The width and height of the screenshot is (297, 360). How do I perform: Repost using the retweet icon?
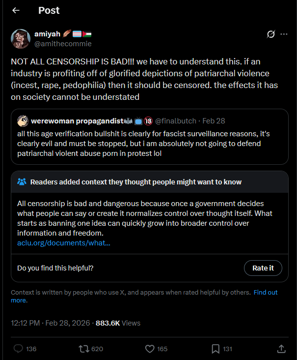pyautogui.click(x=84, y=349)
